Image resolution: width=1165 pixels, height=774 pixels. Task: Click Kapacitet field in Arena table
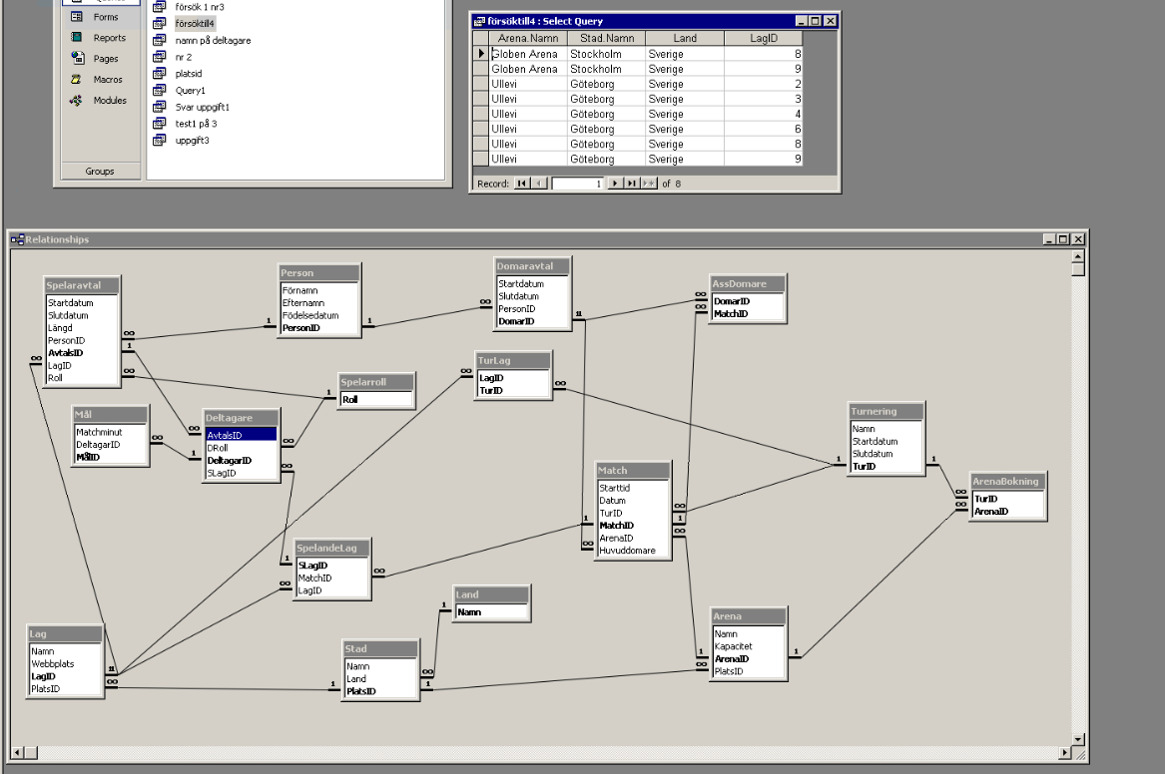tap(748, 646)
